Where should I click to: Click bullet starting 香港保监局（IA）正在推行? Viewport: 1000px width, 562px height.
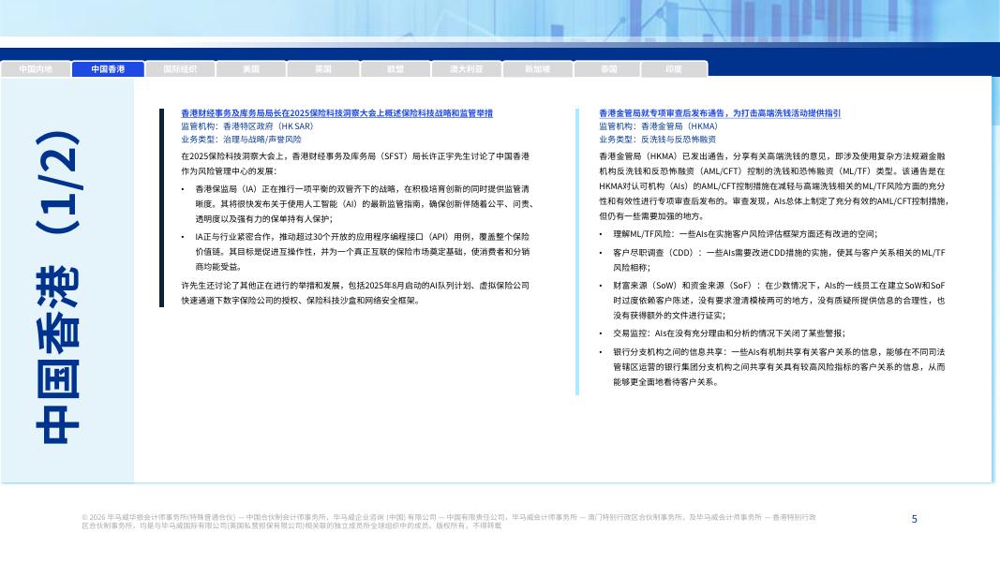[x=364, y=204]
